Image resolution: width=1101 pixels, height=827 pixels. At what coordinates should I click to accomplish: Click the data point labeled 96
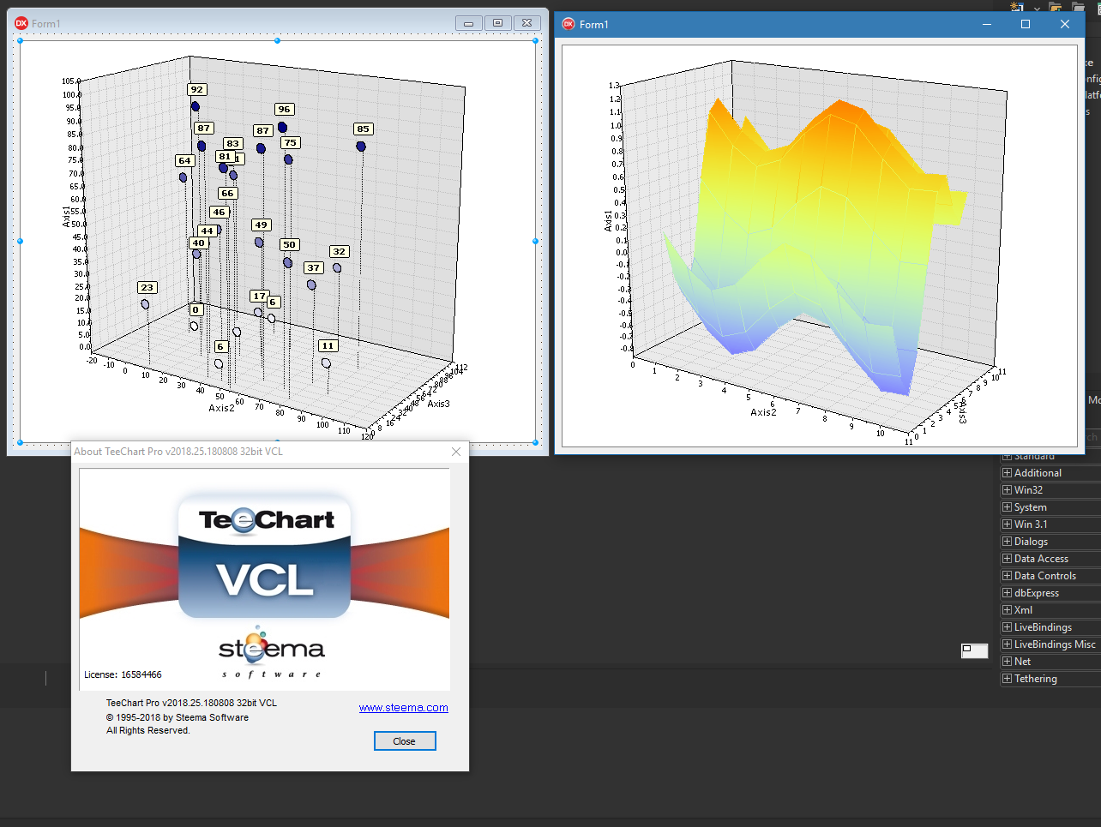click(x=282, y=127)
